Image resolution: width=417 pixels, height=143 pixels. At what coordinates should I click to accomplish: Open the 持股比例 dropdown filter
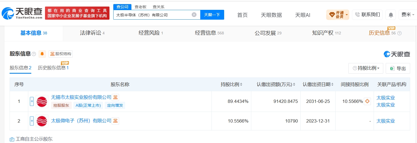click(366, 68)
